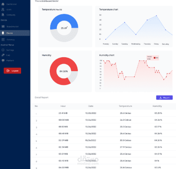This screenshot has width=176, height=169.
Task: Click the phone icon of active Device item
Action: coord(3,33)
